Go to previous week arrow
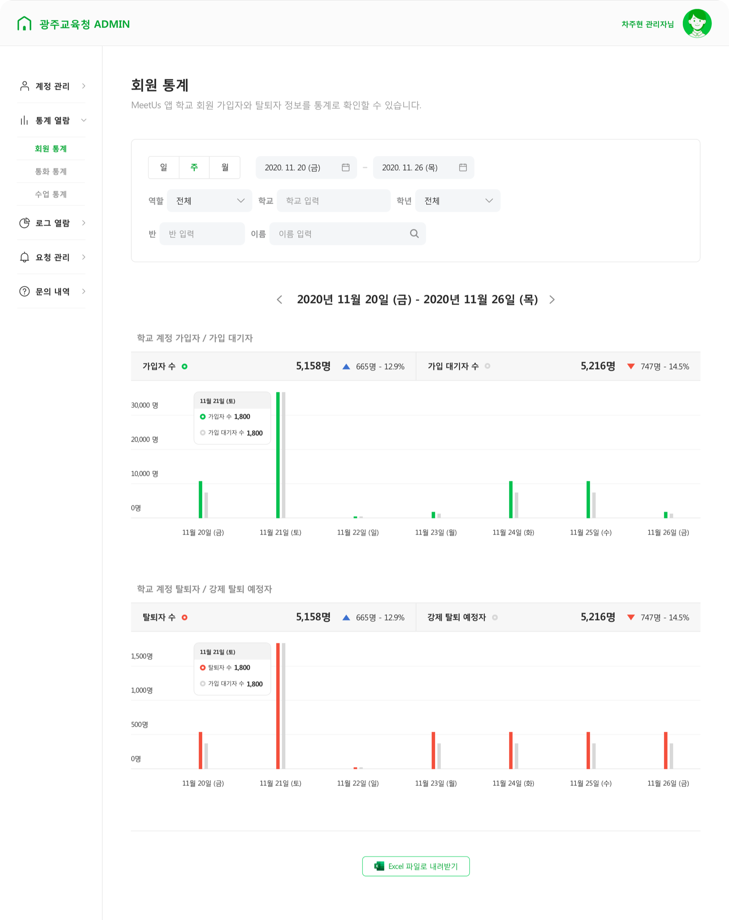This screenshot has height=920, width=729. (x=280, y=300)
